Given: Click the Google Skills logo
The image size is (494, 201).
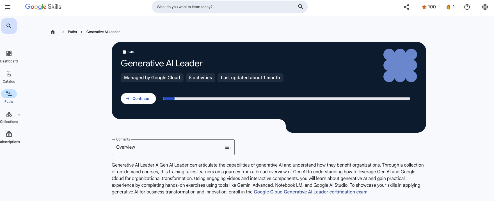Looking at the screenshot, I should click(43, 7).
